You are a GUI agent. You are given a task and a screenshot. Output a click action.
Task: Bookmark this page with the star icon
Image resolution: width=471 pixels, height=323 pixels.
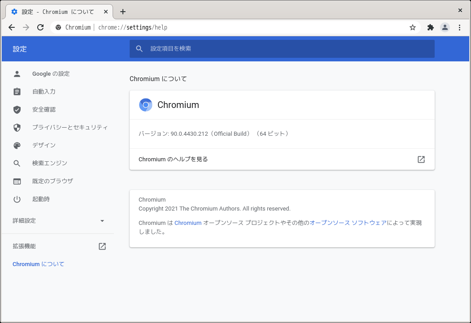tap(412, 27)
